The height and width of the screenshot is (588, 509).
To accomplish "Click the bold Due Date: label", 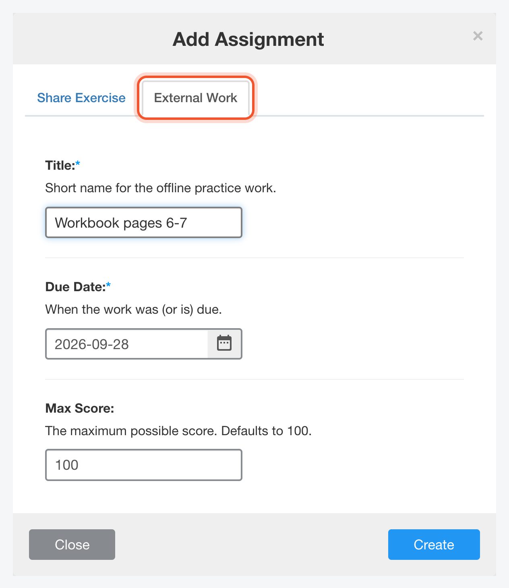I will pyautogui.click(x=75, y=287).
